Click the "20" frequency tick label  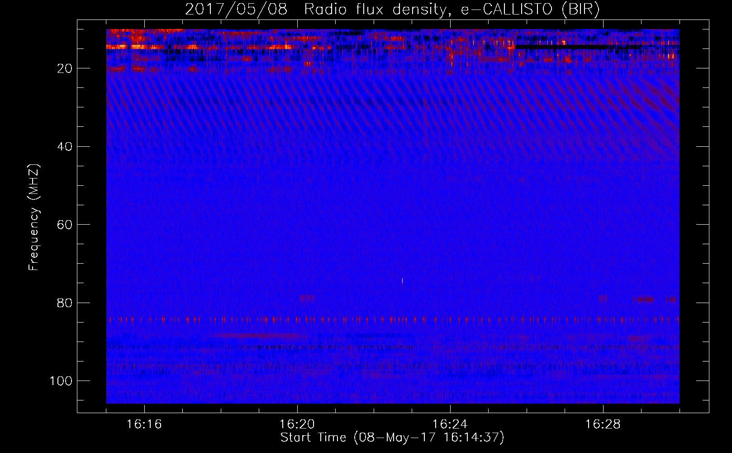point(65,68)
